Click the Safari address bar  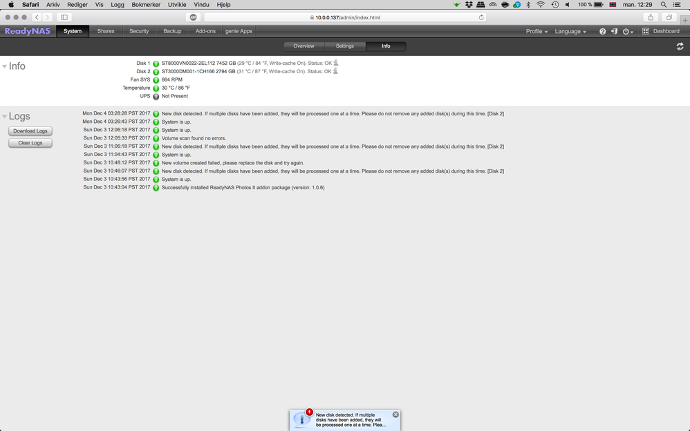[346, 17]
